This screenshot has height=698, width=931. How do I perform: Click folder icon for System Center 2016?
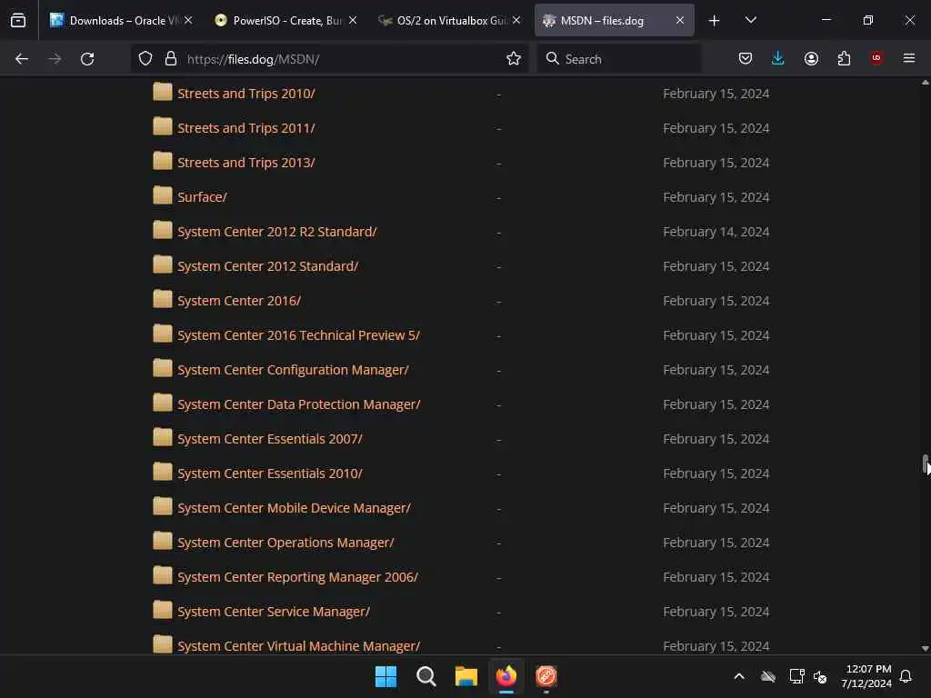click(x=162, y=299)
